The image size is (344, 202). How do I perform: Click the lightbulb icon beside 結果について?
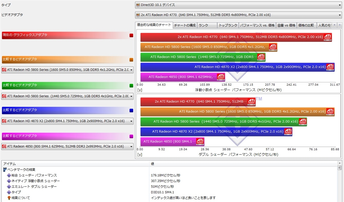[x=9, y=198]
